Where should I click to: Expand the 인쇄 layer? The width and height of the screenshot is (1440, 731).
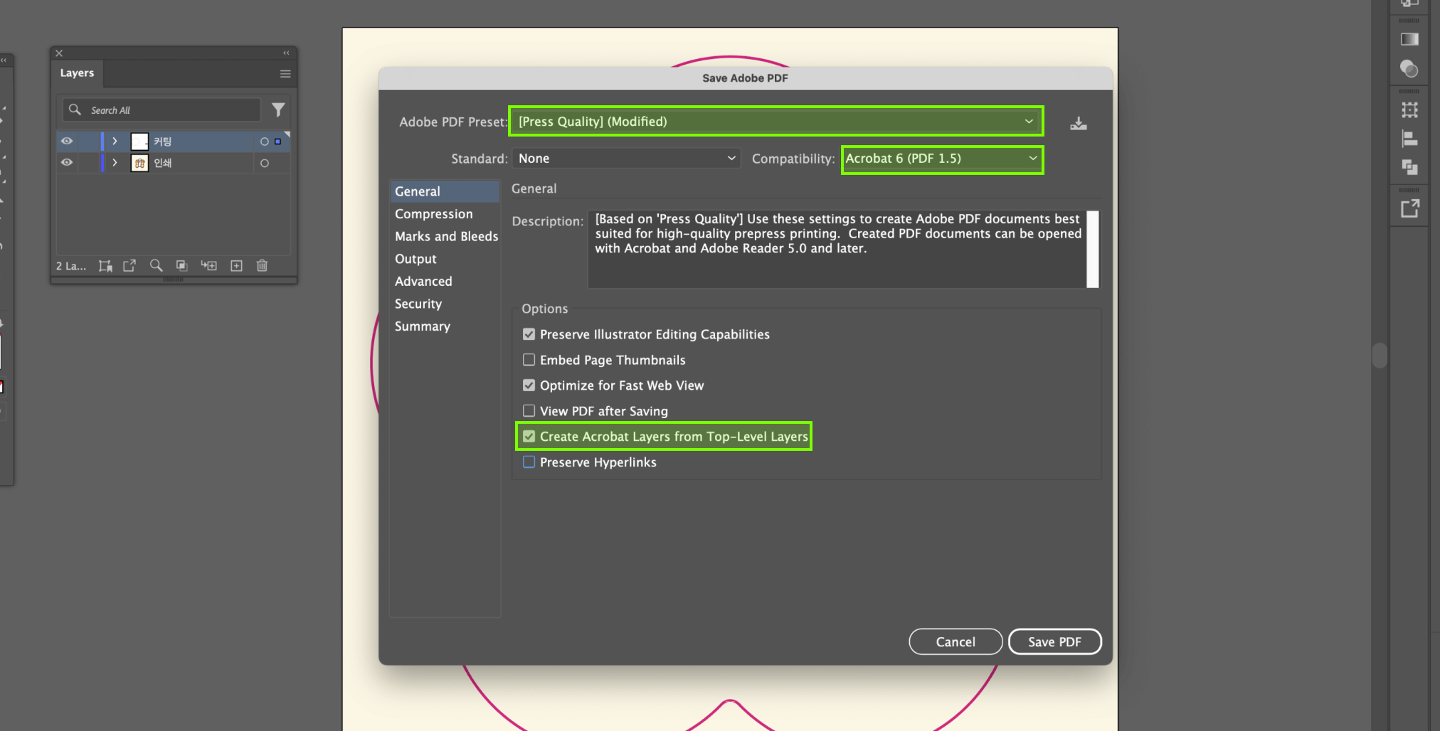pos(115,163)
